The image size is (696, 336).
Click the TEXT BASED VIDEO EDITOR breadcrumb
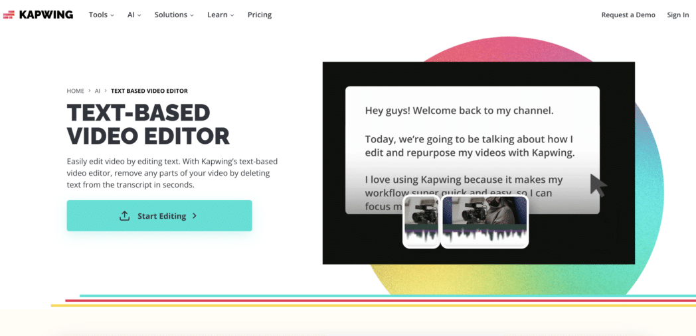click(149, 91)
